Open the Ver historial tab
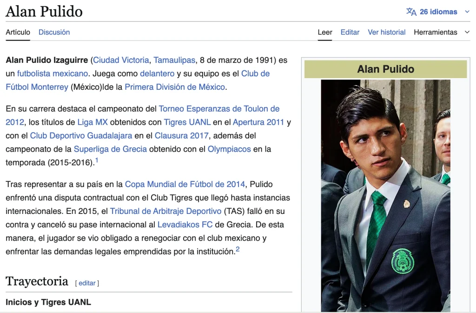The height and width of the screenshot is (313, 476). (386, 32)
